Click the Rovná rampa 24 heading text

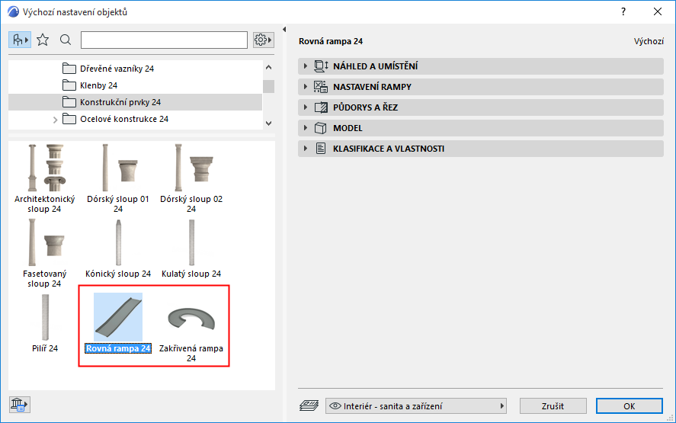[x=331, y=41]
